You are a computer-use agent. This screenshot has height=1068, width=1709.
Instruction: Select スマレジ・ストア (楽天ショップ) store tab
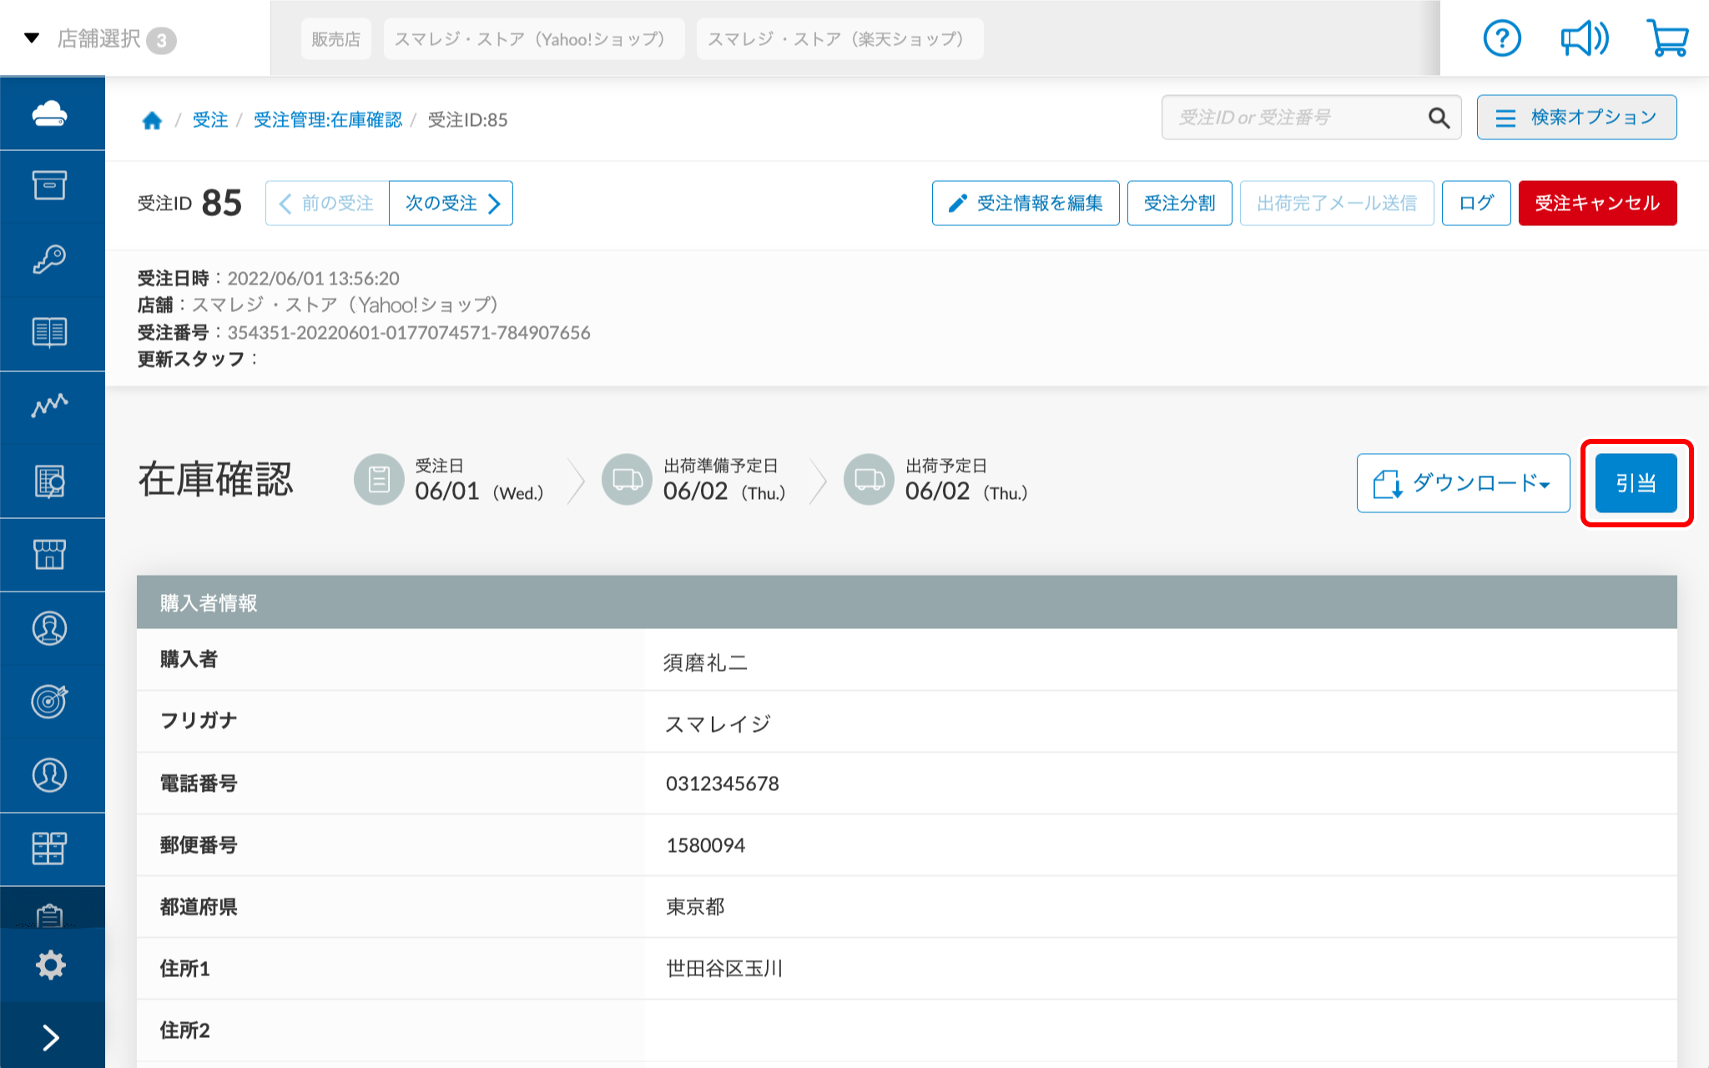point(839,39)
